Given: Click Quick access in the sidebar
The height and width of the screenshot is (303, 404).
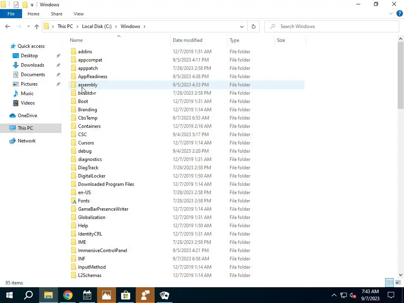Looking at the screenshot, I should pos(31,46).
